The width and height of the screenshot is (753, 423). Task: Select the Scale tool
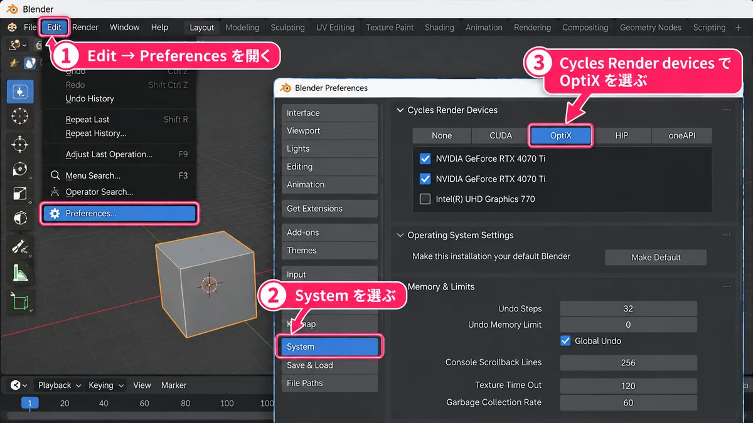click(x=19, y=194)
